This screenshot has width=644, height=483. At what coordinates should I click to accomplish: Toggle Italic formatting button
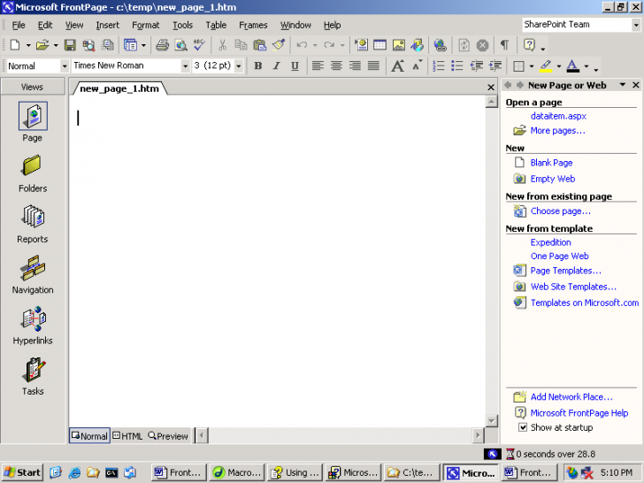pos(276,66)
